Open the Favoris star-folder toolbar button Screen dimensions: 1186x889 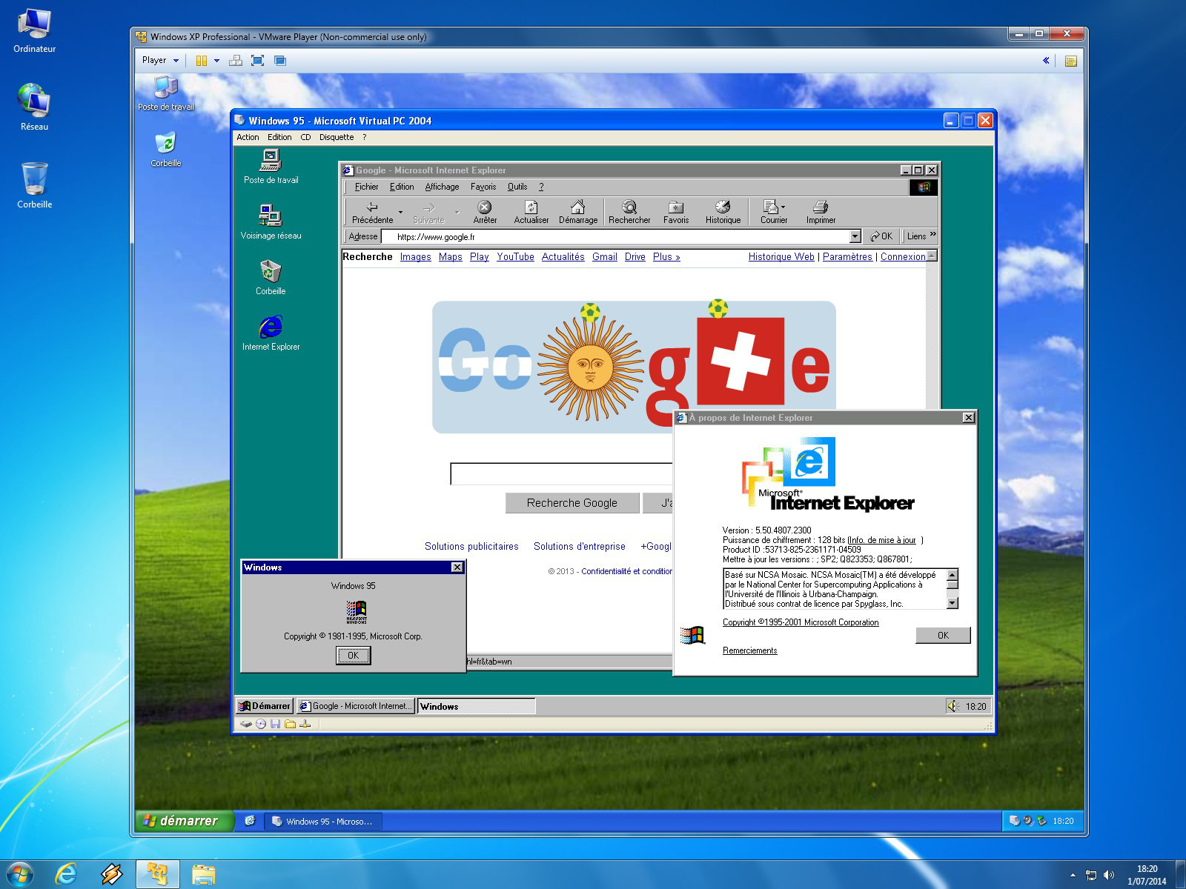[x=676, y=212]
